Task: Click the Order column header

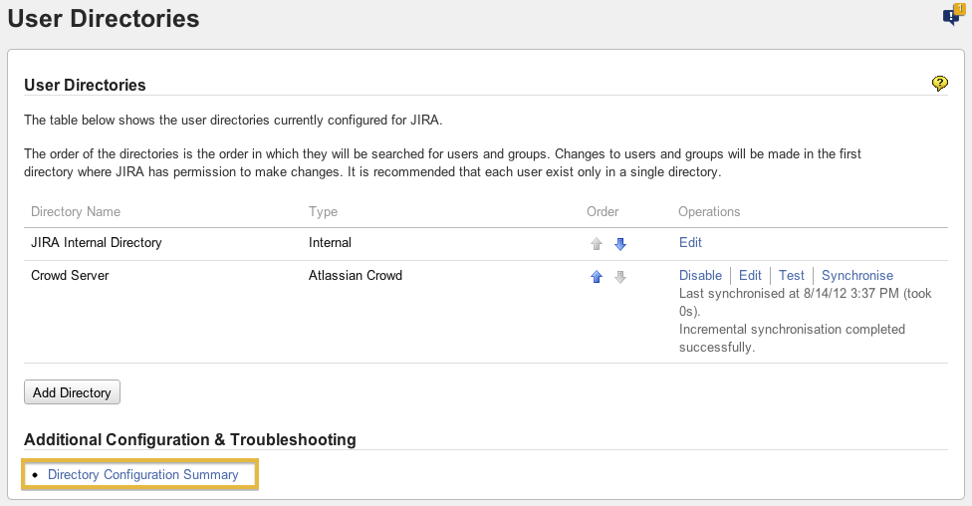Action: 603,211
